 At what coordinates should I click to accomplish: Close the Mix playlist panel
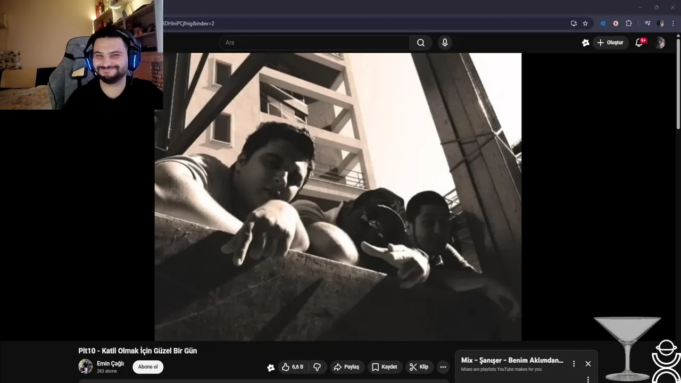click(x=588, y=364)
